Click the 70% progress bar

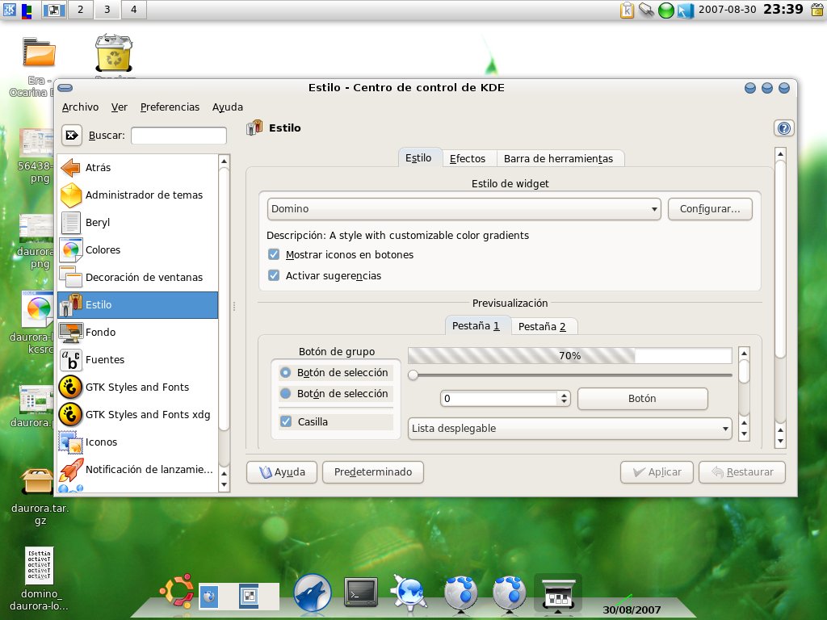click(x=569, y=356)
